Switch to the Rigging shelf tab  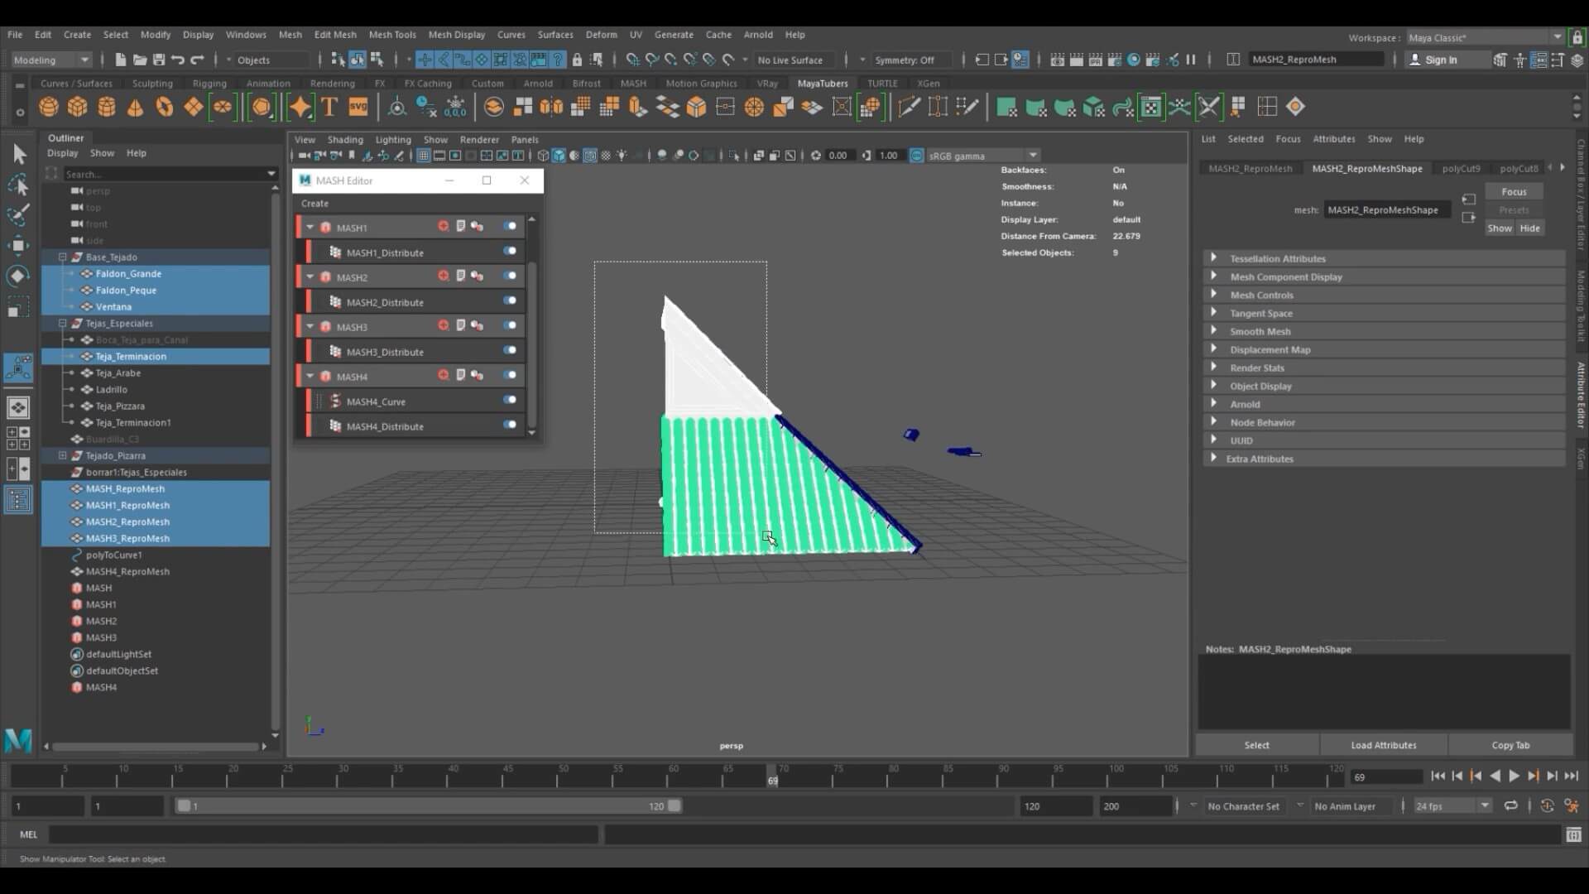(x=209, y=84)
